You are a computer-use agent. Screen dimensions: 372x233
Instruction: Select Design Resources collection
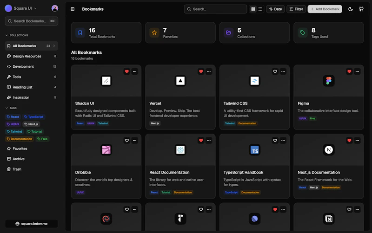click(31, 56)
